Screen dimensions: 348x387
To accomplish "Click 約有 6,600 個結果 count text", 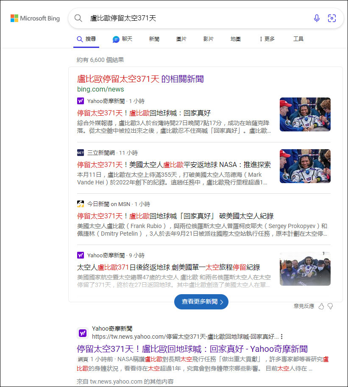I will pyautogui.click(x=100, y=60).
